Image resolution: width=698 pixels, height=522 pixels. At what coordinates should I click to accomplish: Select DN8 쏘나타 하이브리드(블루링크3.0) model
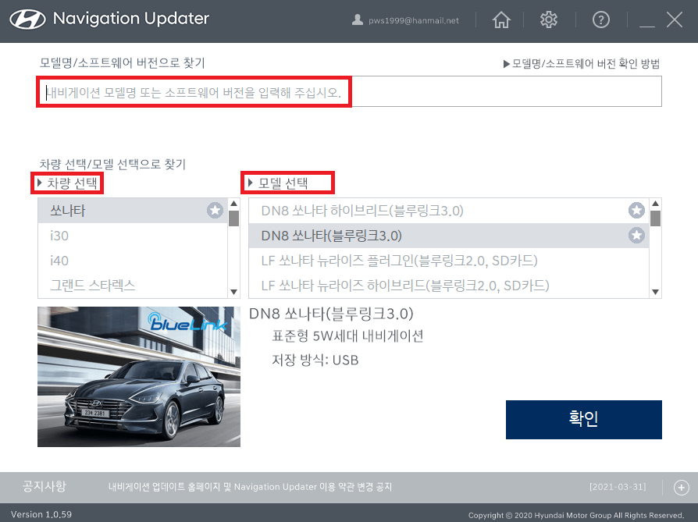[449, 211]
